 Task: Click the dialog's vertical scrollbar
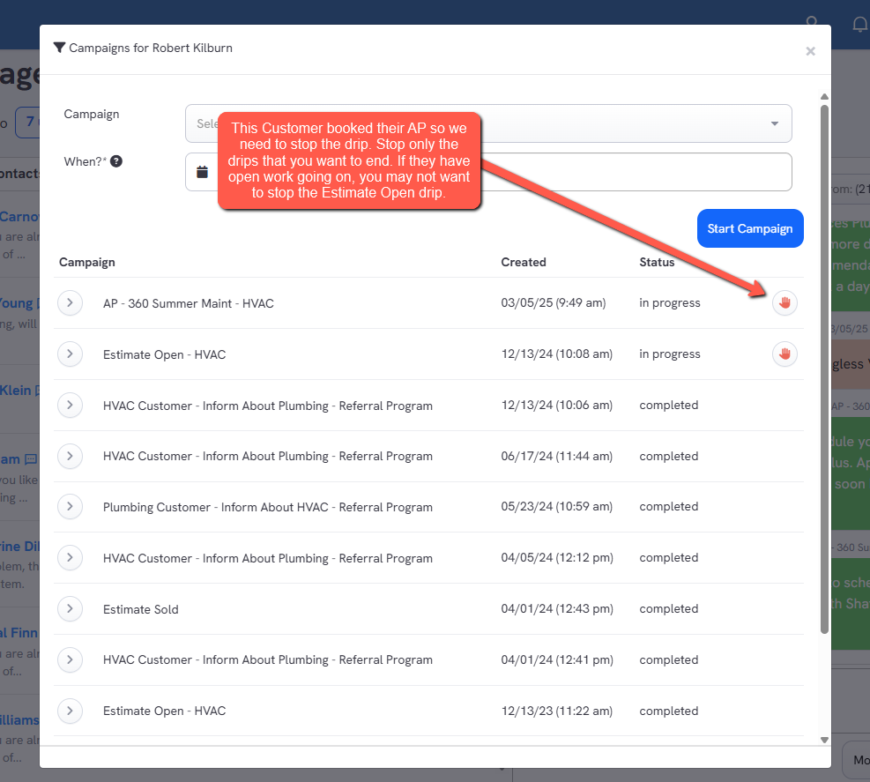pos(824,370)
